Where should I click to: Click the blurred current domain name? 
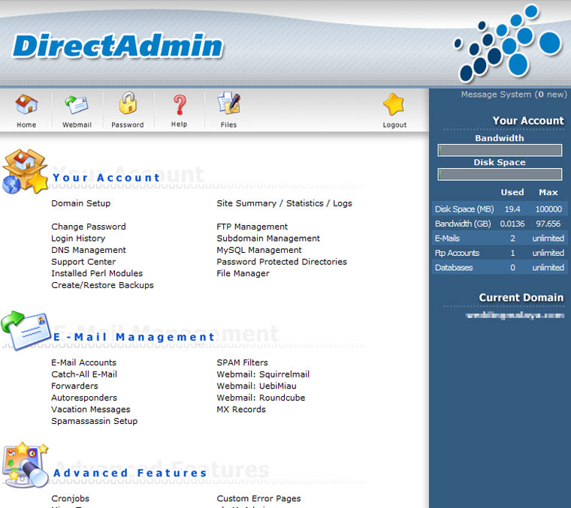tap(515, 316)
